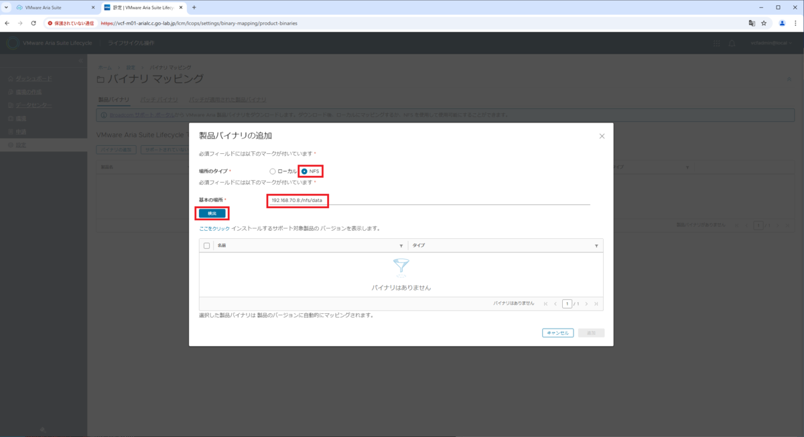Switch to the 製品バイナリ tab
804x437 pixels.
coord(114,100)
